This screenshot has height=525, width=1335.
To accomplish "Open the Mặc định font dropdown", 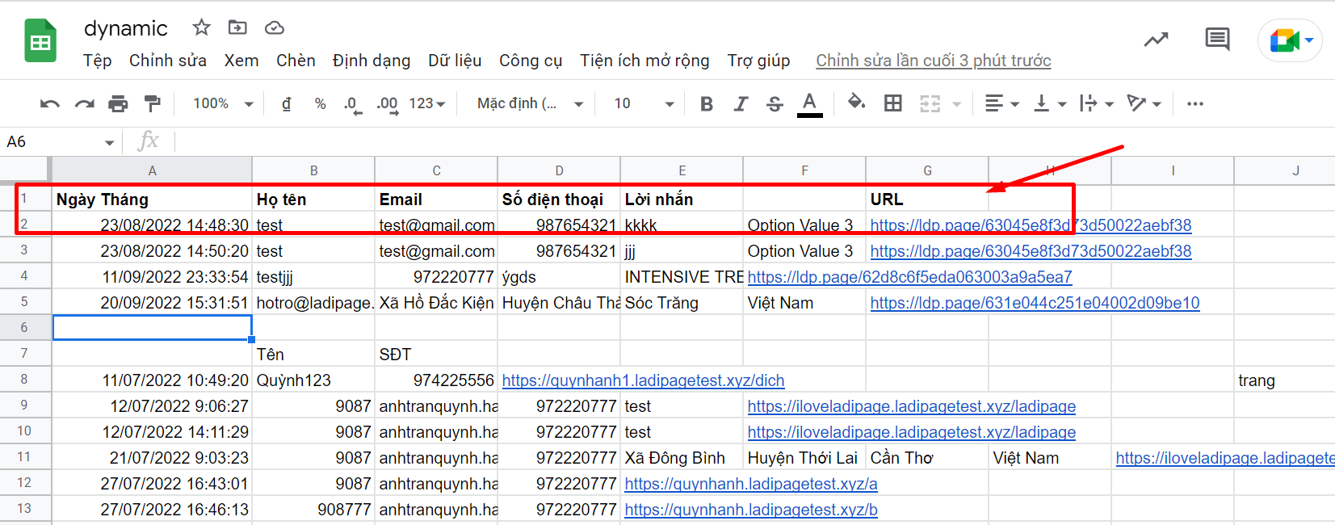I will pyautogui.click(x=529, y=103).
